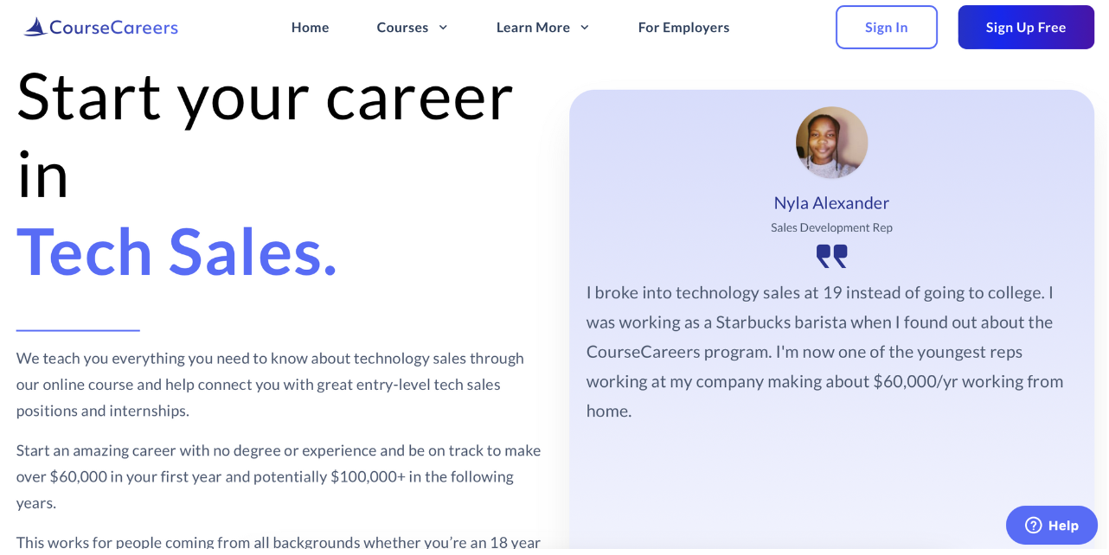Viewport: 1109px width, 555px height.
Task: Click the quotation marks icon in testimonial
Action: point(831,256)
